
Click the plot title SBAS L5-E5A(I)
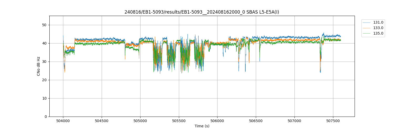click(202, 12)
